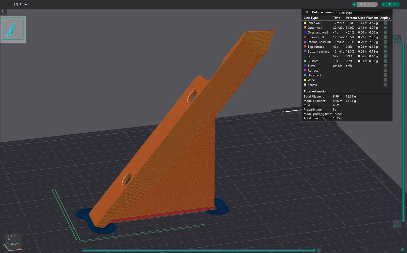407x253 pixels.
Task: Hide Inner wall lines display checkbox
Action: click(385, 23)
